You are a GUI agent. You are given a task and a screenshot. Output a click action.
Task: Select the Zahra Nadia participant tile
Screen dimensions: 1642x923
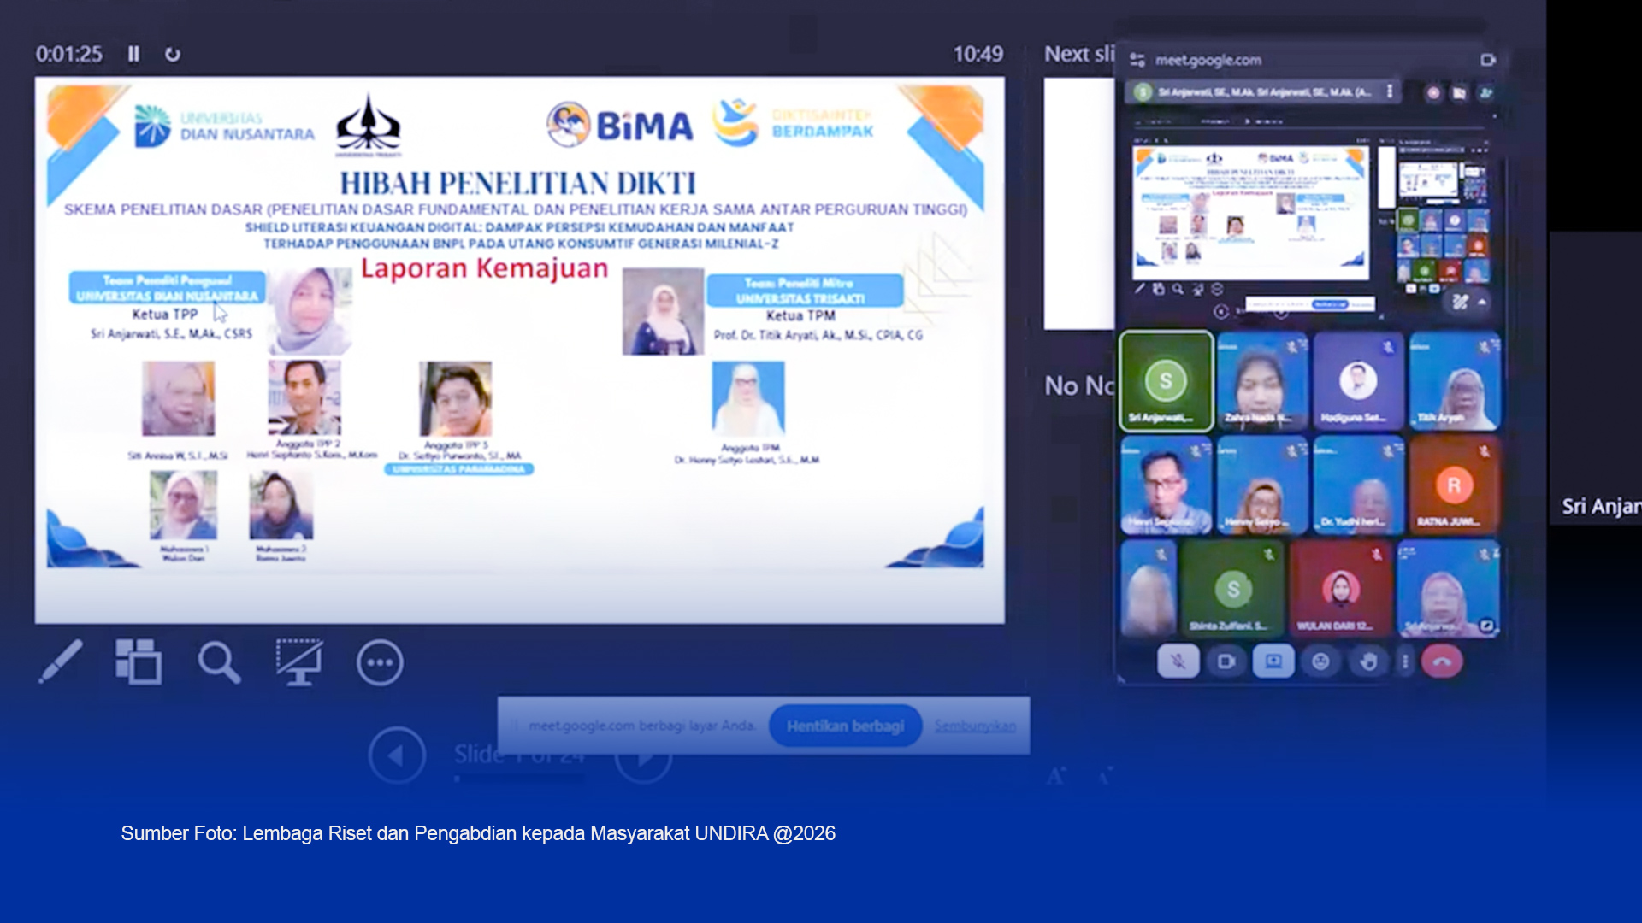[1261, 381]
